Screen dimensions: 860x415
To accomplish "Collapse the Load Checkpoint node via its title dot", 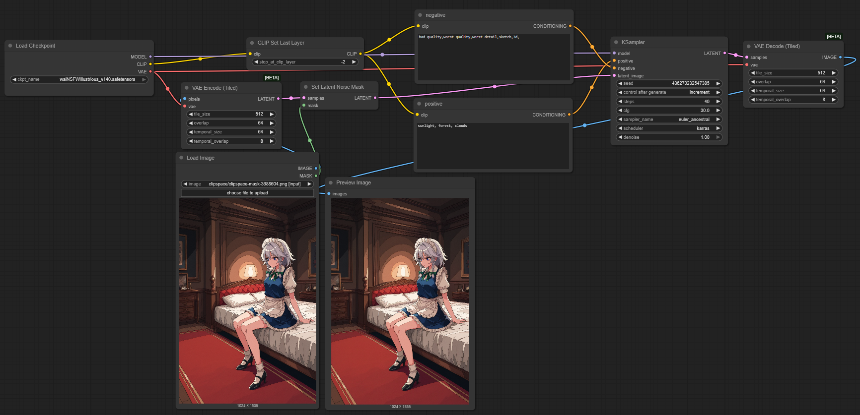I will (x=10, y=46).
